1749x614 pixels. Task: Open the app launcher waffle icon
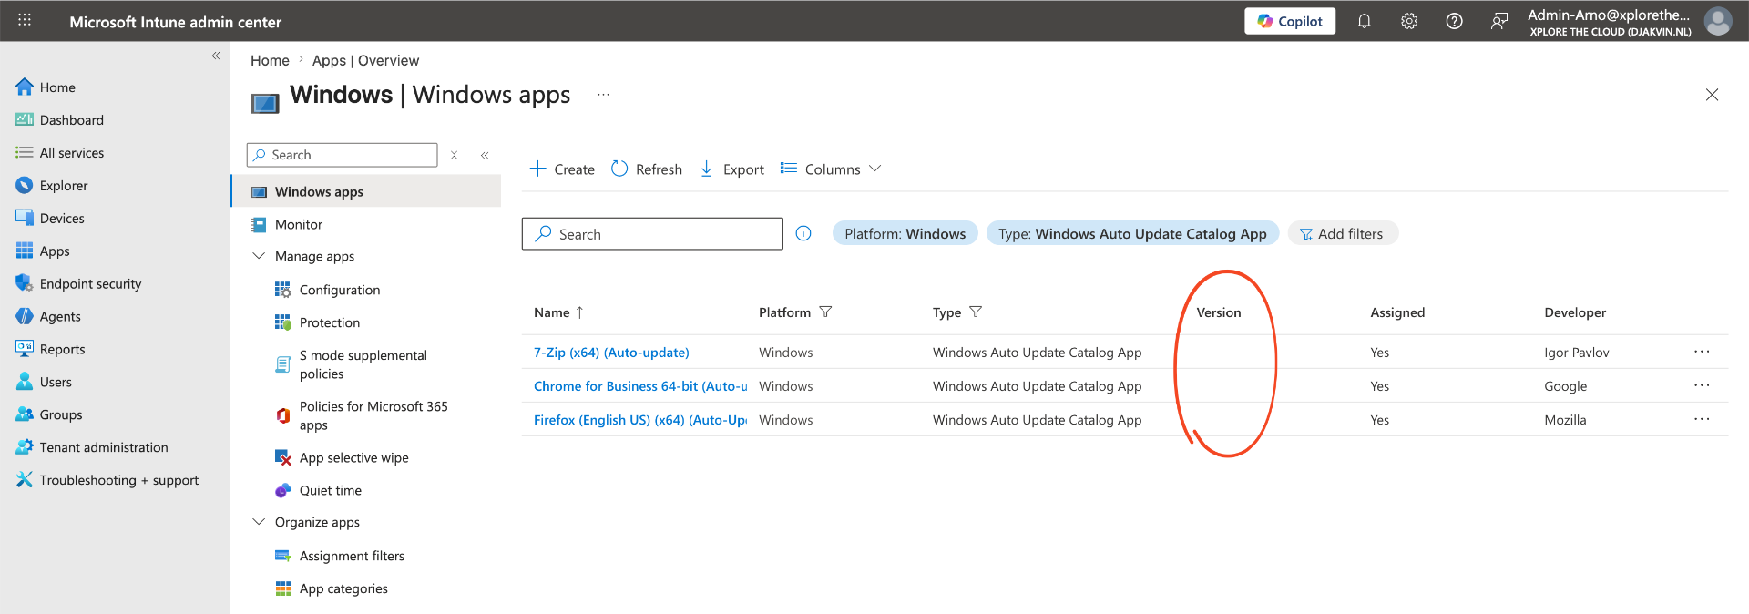pyautogui.click(x=25, y=20)
